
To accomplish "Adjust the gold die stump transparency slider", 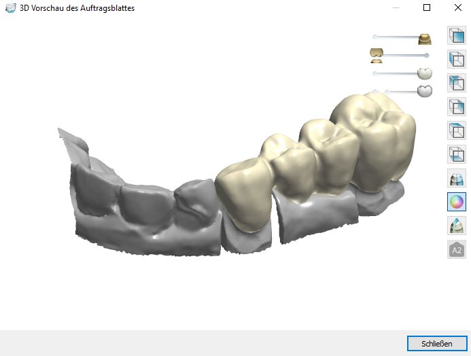I will pos(425,39).
